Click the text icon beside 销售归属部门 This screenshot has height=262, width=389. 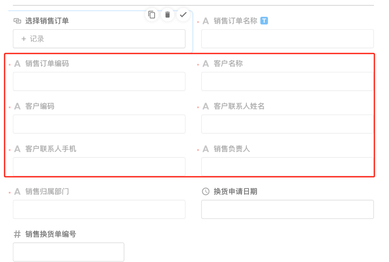click(18, 192)
